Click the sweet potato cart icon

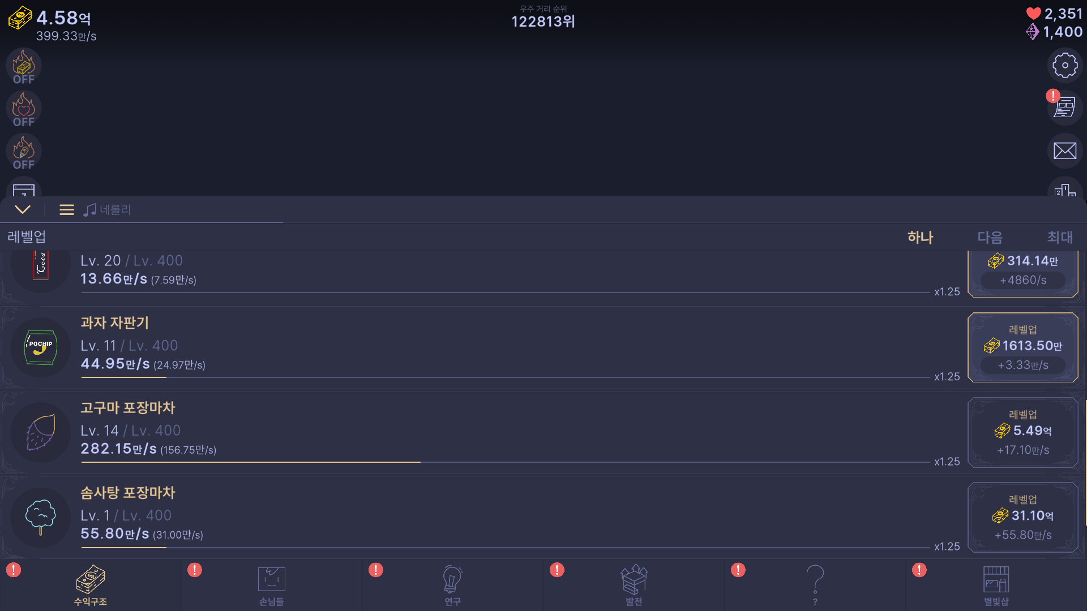[x=41, y=432]
